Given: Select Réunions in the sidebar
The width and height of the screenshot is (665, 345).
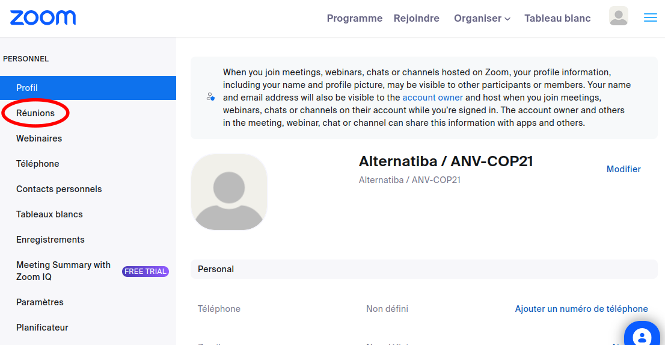Looking at the screenshot, I should click(x=35, y=113).
